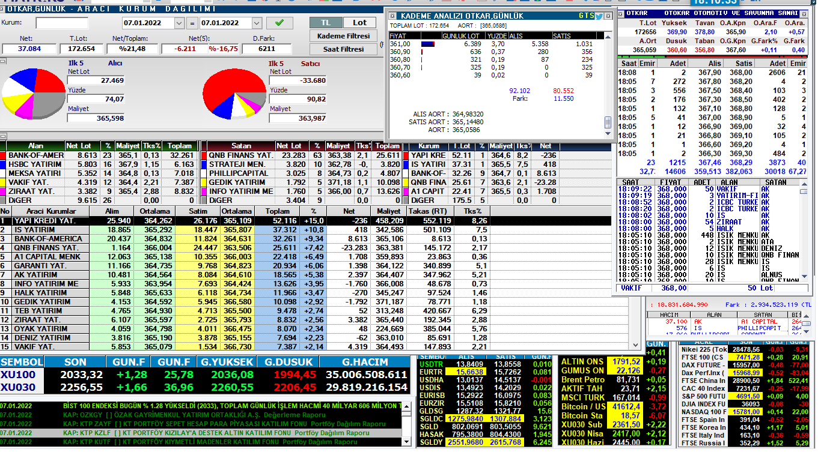Click blue swatch beside HSBC YATIRIM
The image size is (821, 461).
pos(3,164)
